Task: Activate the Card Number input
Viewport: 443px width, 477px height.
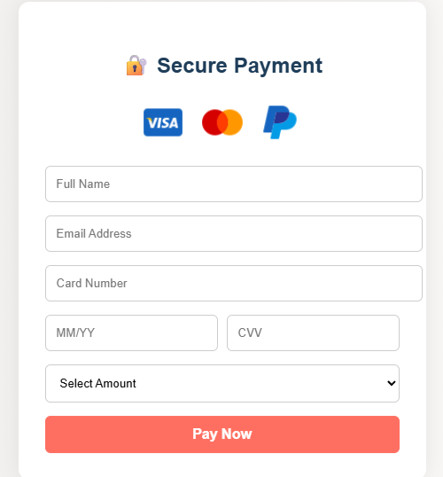Action: (x=234, y=283)
